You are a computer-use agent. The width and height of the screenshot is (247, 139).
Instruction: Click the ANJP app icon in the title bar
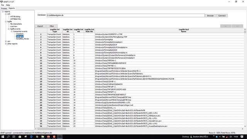pyautogui.click(x=2, y=2)
